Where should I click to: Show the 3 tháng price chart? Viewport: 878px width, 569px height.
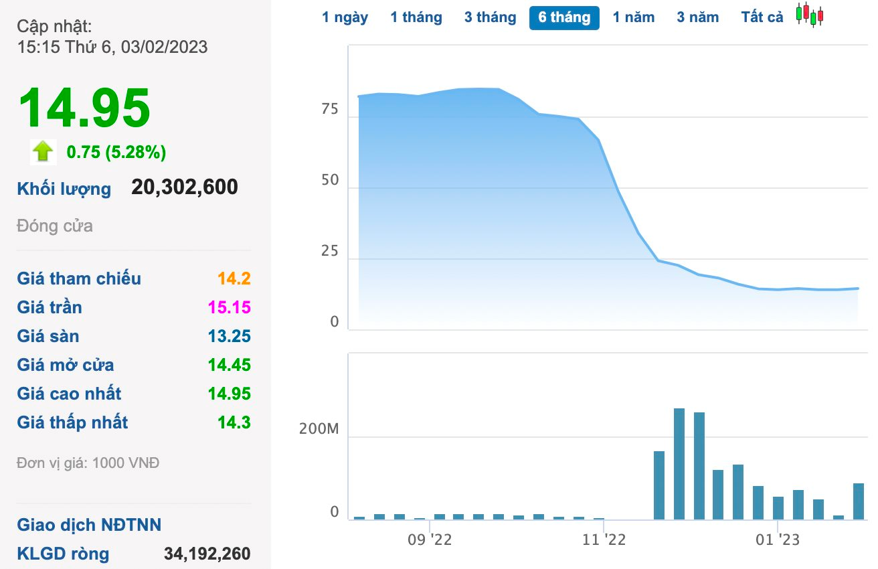click(490, 17)
